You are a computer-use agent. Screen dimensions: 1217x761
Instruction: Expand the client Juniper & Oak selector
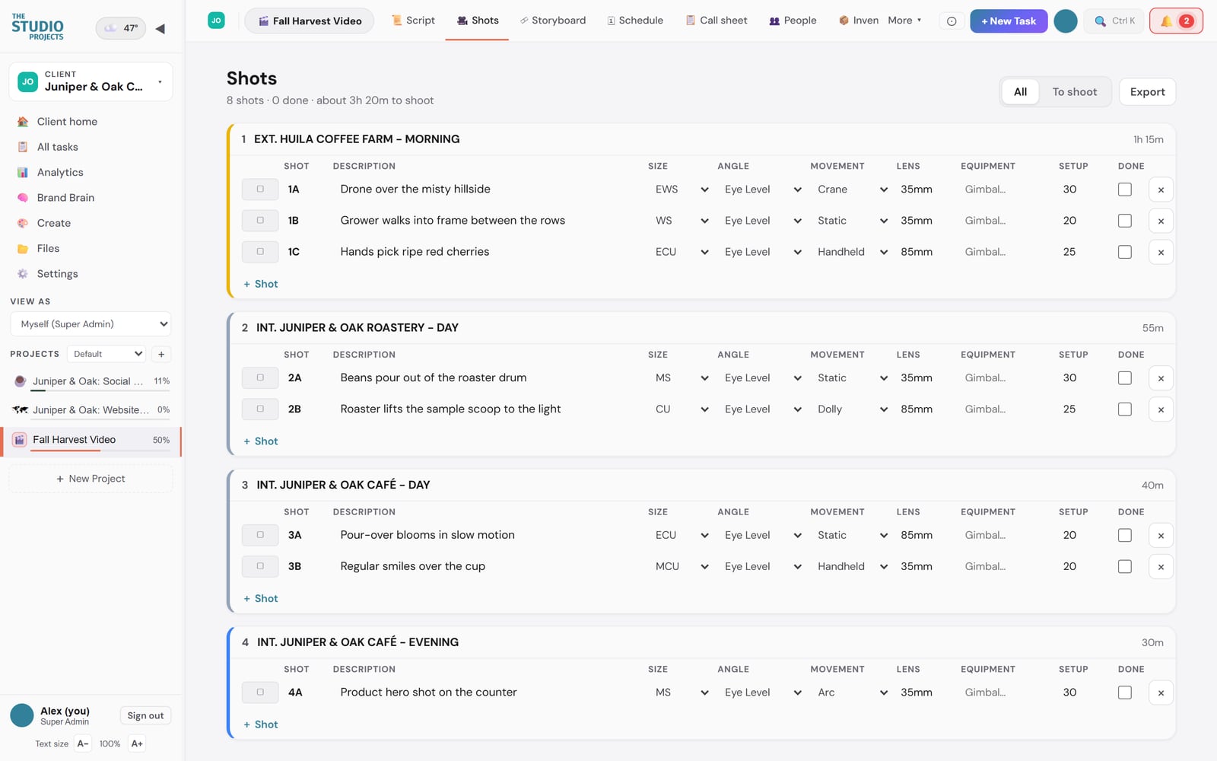tap(91, 81)
